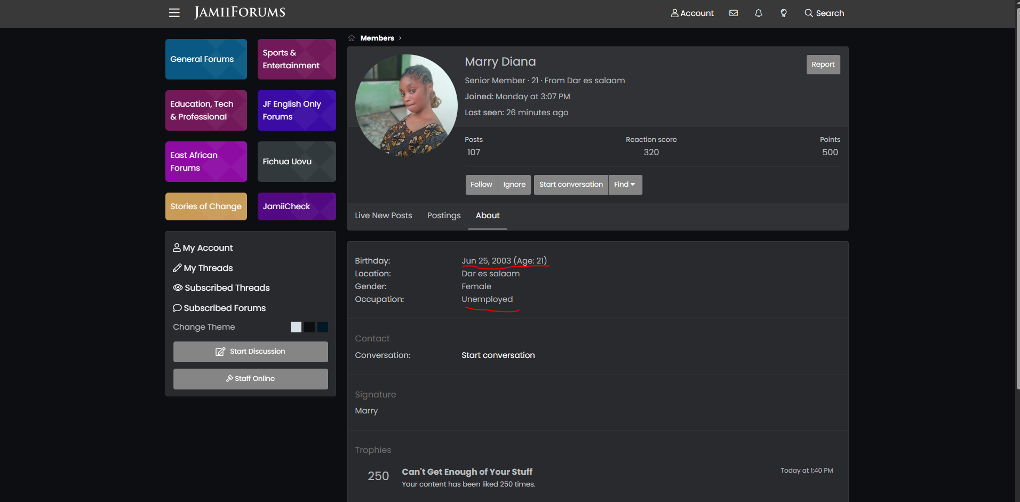This screenshot has height=502, width=1020.
Task: Click the Reaction score value 320
Action: pyautogui.click(x=651, y=153)
